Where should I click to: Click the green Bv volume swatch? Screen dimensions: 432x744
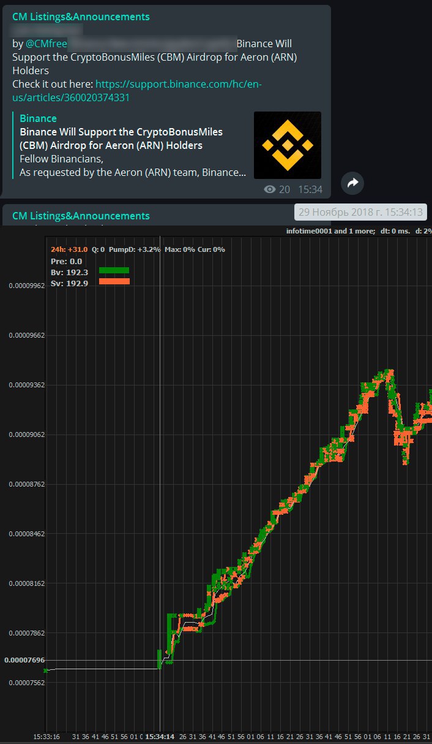114,270
